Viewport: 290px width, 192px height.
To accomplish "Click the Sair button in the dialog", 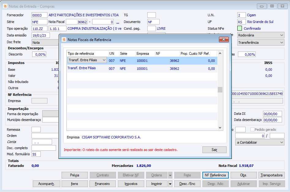I will [214, 150].
